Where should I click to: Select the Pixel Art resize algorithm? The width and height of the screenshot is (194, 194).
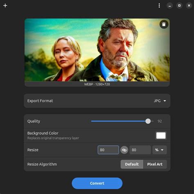click(155, 164)
